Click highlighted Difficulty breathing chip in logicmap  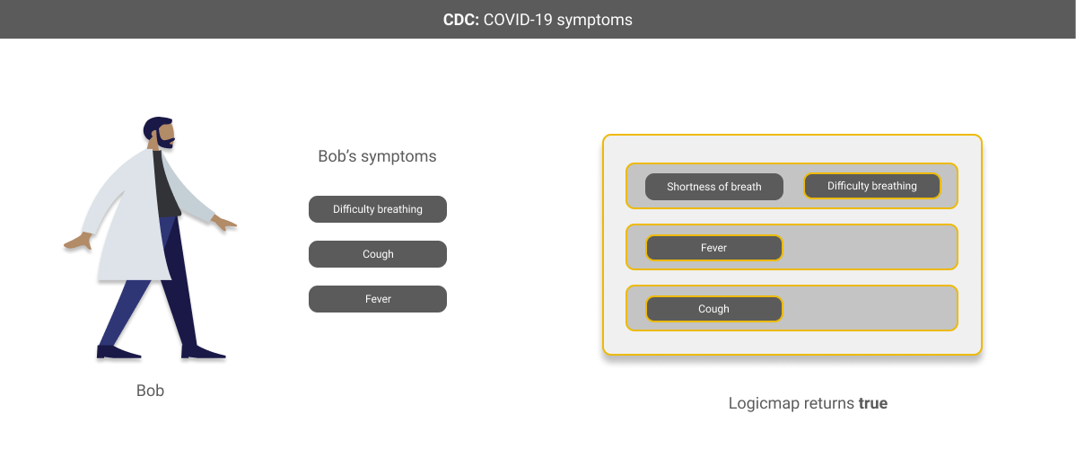pos(871,186)
